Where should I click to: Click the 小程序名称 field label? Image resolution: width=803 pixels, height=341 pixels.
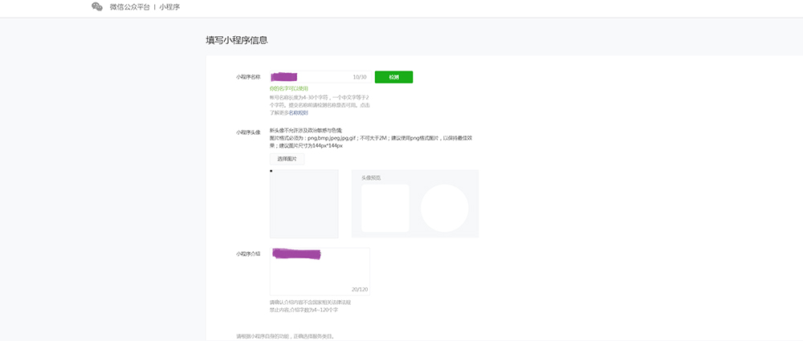[x=248, y=77]
